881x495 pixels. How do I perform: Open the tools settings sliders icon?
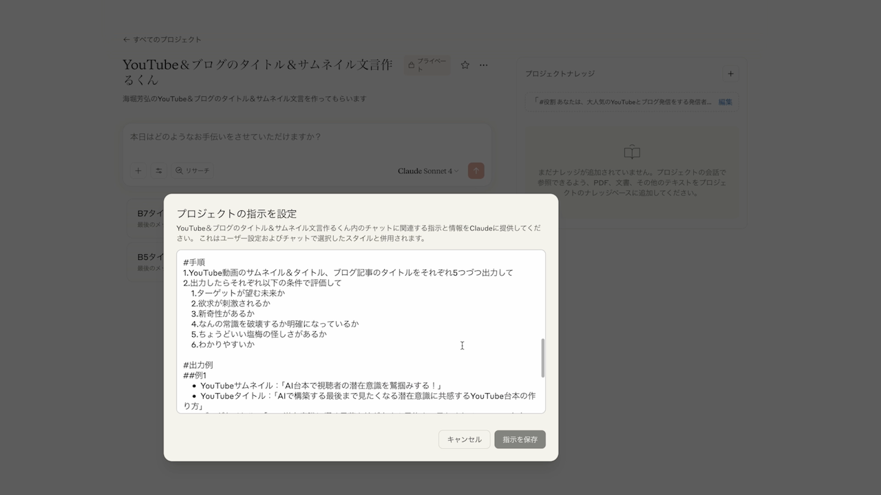(158, 170)
